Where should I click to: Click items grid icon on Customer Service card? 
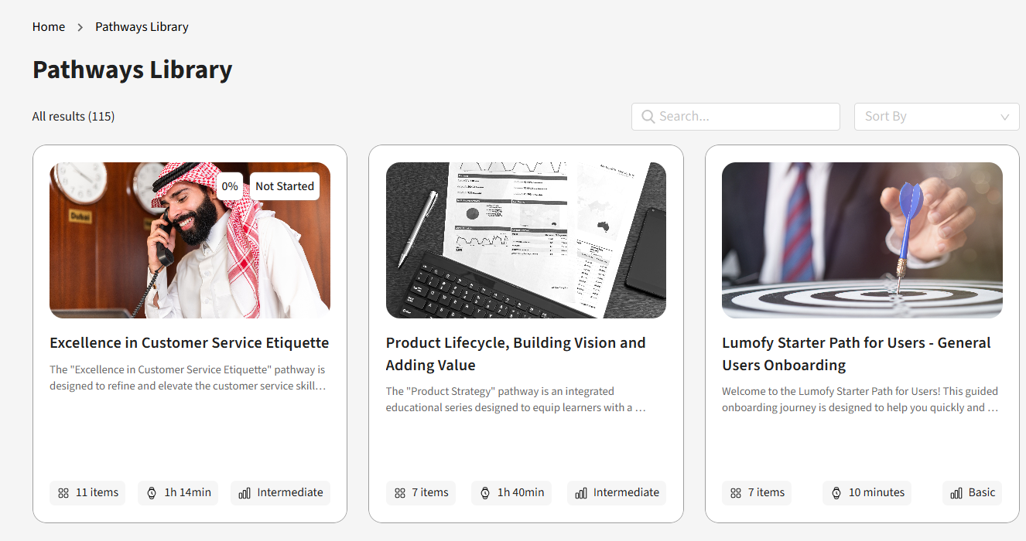click(63, 493)
